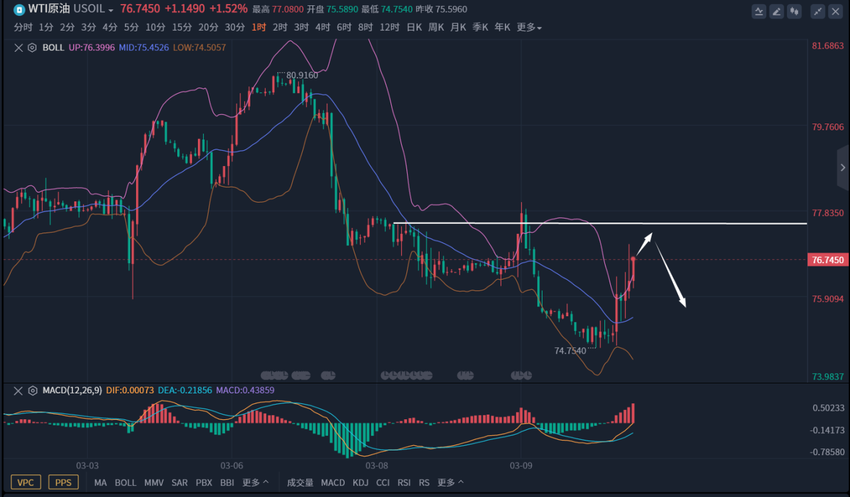Click the shrink/exit fullscreen arrows icon

(818, 11)
